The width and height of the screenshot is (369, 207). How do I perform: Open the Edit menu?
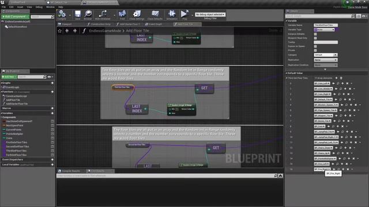tap(12, 7)
